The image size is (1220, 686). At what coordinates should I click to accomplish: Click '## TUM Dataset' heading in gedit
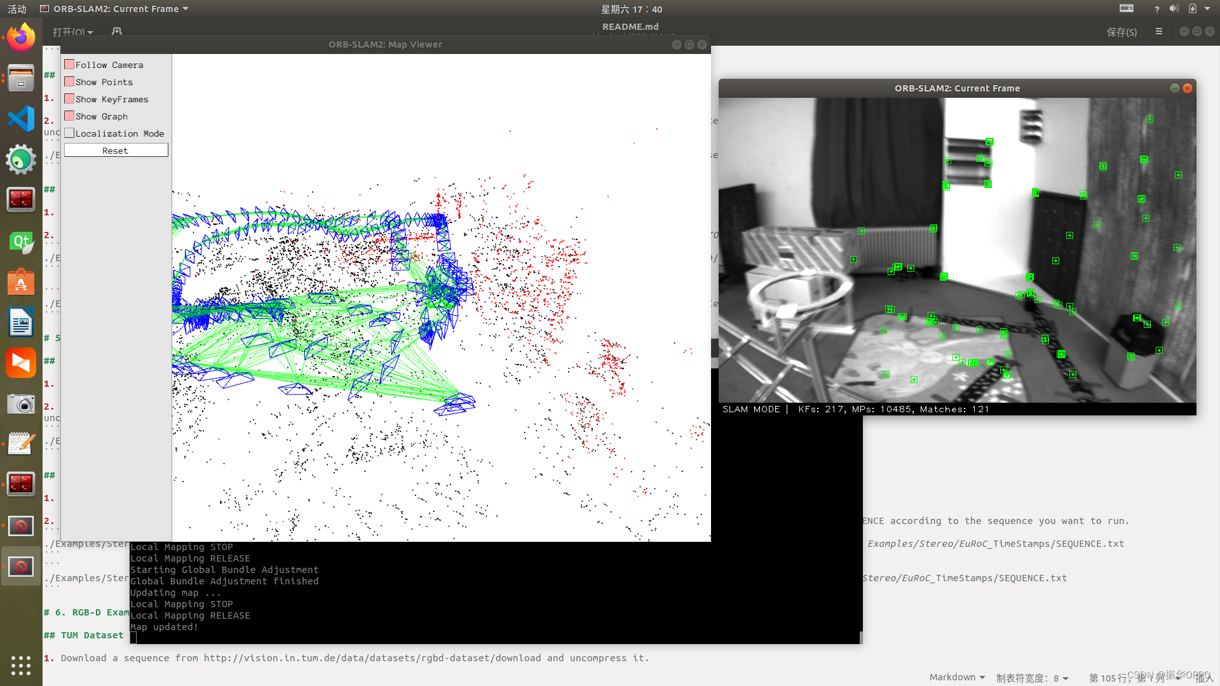(84, 635)
